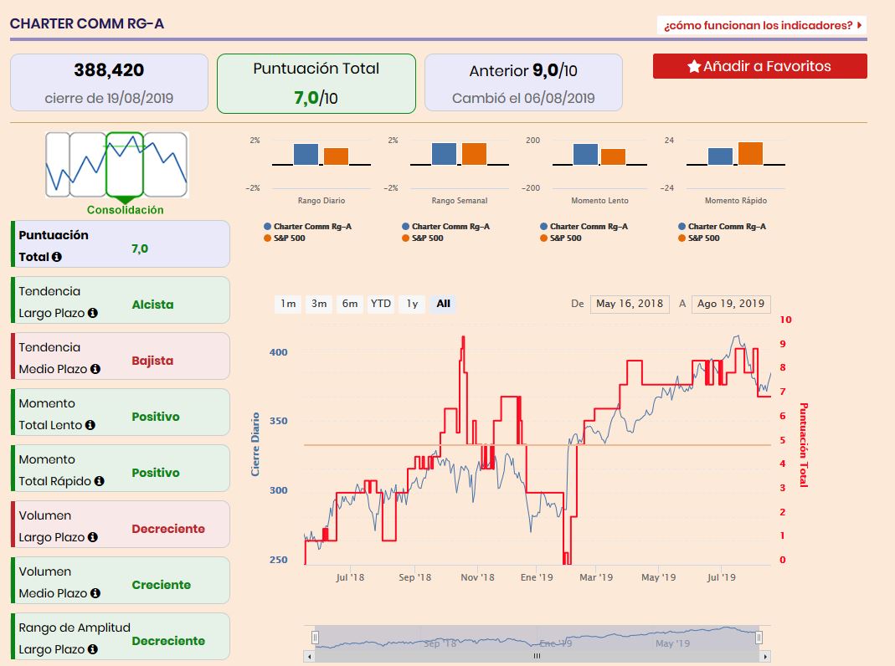Select the 1m time range
The width and height of the screenshot is (895, 666).
(x=288, y=304)
